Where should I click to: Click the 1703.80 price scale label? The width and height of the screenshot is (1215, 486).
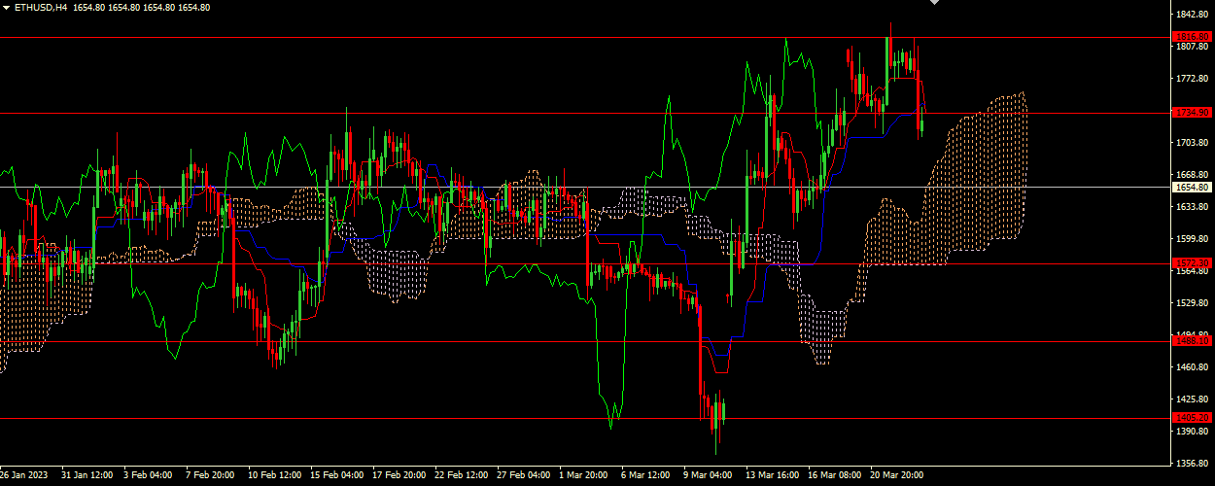tap(1192, 143)
